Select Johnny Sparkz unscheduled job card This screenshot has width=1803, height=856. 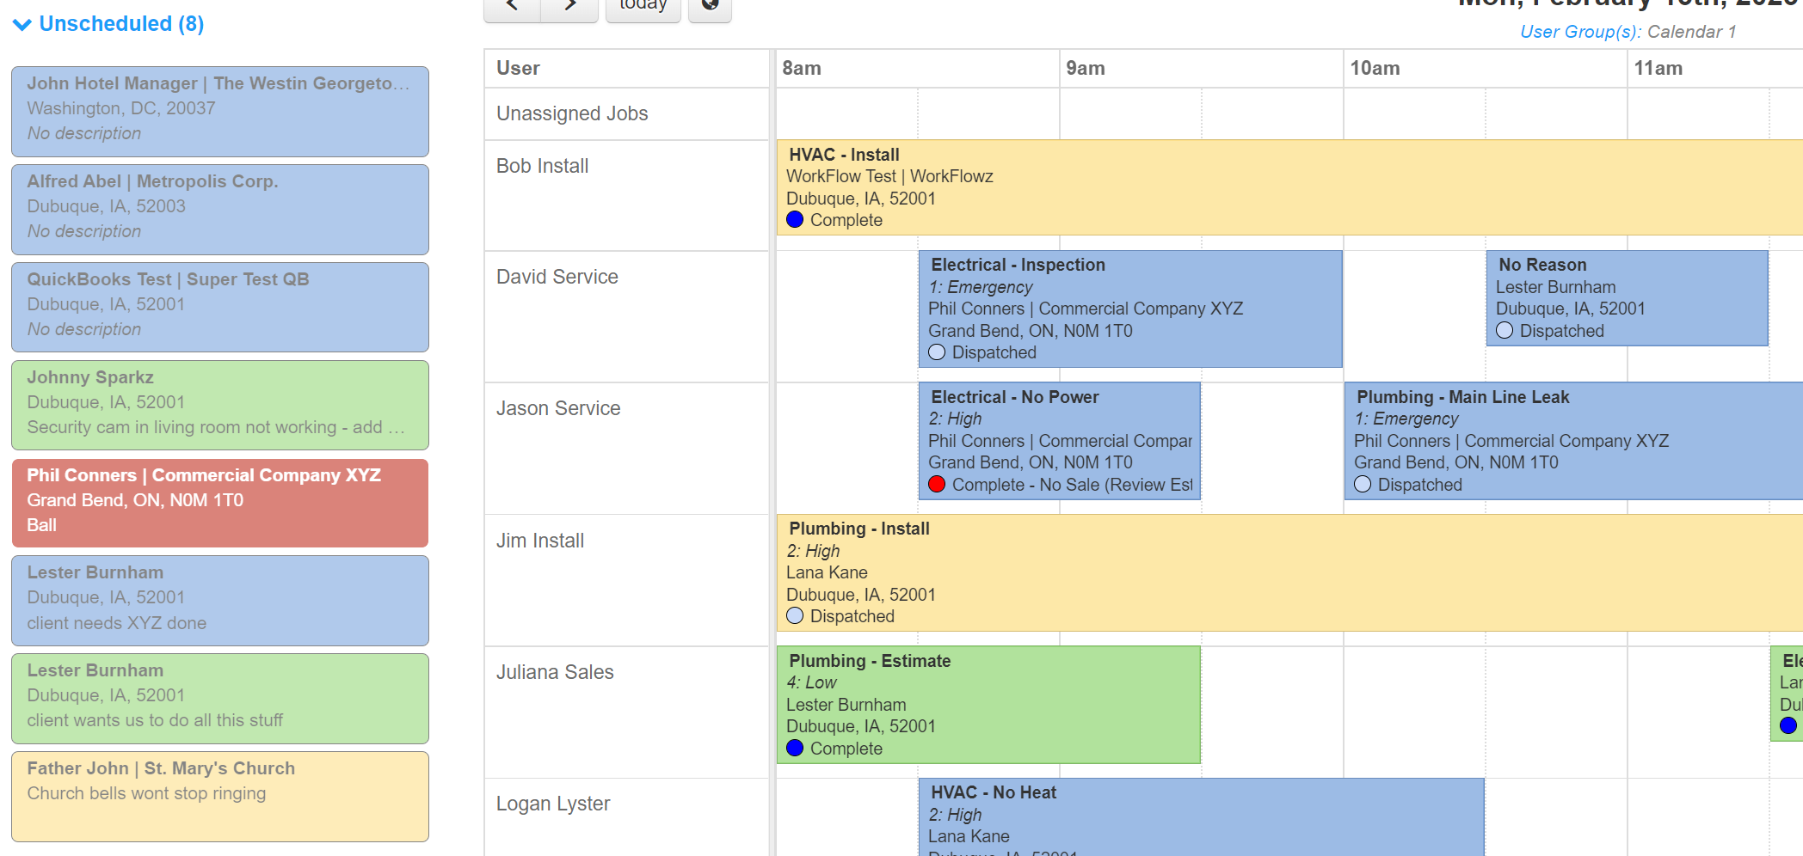220,405
